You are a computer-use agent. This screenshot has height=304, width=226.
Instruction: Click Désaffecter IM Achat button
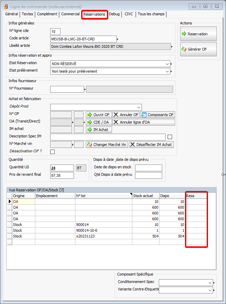151,145
